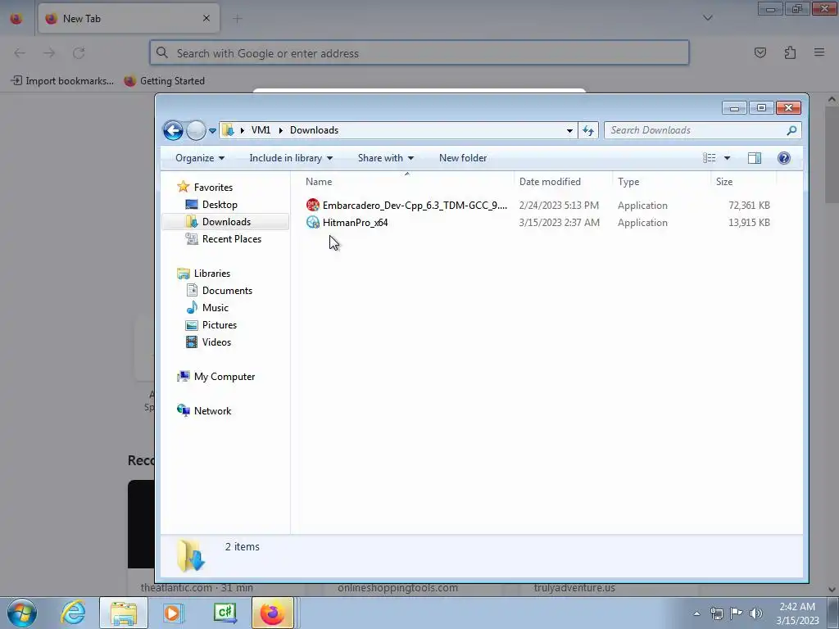
Task: Open Windows Media Player from the taskbar
Action: 173,613
